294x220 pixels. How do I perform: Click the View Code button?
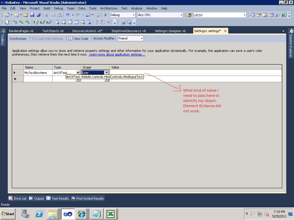tap(79, 39)
